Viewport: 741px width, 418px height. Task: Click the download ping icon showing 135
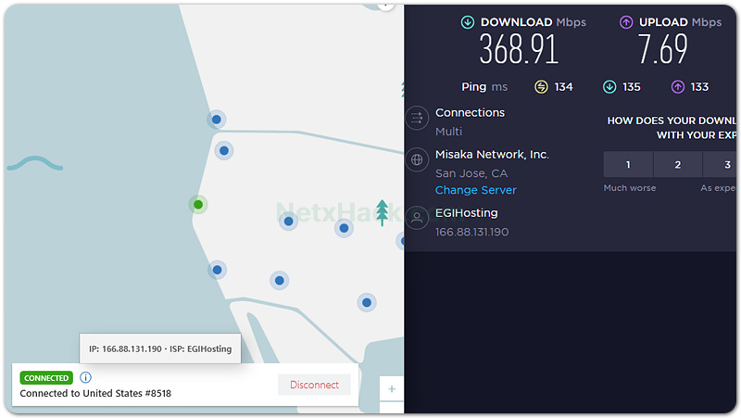click(x=609, y=87)
